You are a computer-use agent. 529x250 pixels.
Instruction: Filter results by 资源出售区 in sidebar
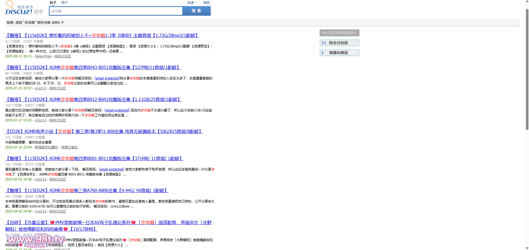339,53
